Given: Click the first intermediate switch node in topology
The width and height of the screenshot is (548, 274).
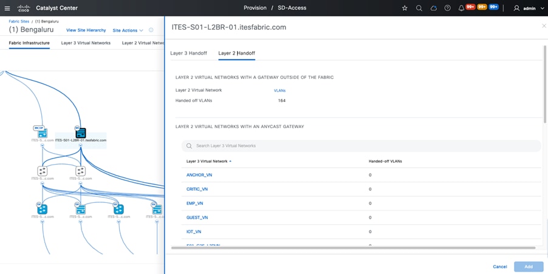Looking at the screenshot, I should (43, 171).
